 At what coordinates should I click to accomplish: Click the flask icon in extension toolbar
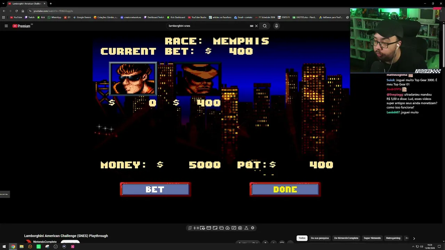pyautogui.click(x=246, y=228)
